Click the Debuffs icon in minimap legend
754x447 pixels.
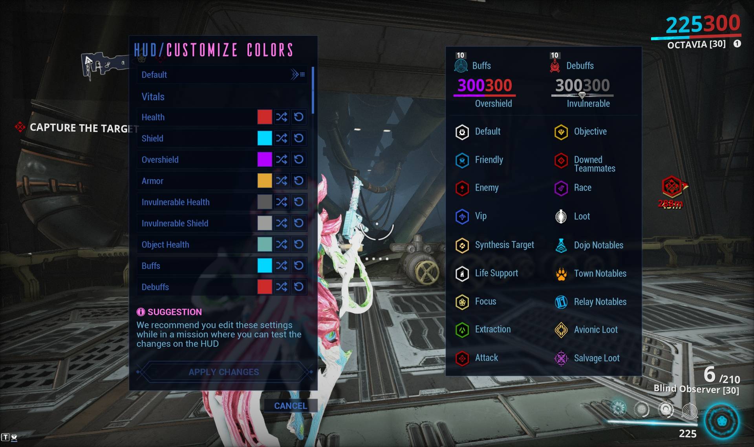click(555, 64)
